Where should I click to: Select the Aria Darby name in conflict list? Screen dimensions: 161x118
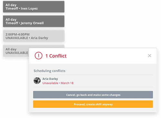click(x=50, y=79)
